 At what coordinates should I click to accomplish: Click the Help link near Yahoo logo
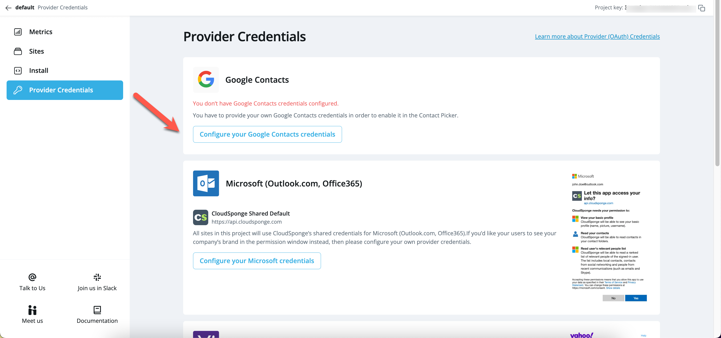[643, 335]
